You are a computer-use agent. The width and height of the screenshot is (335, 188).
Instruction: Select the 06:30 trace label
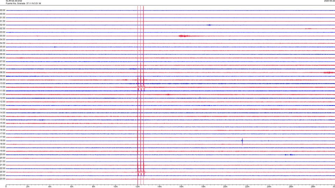pos(3,58)
